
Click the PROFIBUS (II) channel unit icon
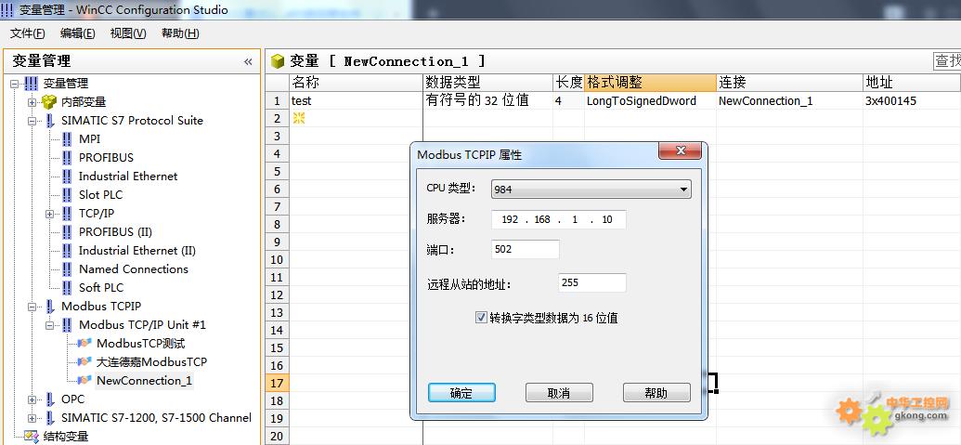(68, 231)
